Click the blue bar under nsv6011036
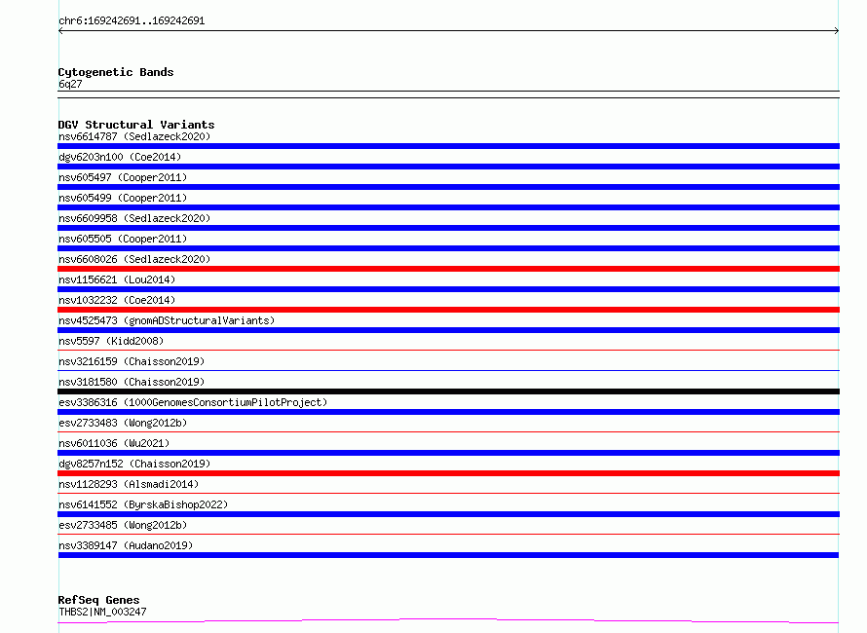Image resolution: width=867 pixels, height=633 pixels. [448, 453]
